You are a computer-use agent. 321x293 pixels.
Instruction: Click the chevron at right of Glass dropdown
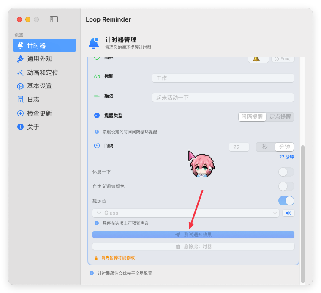point(275,213)
